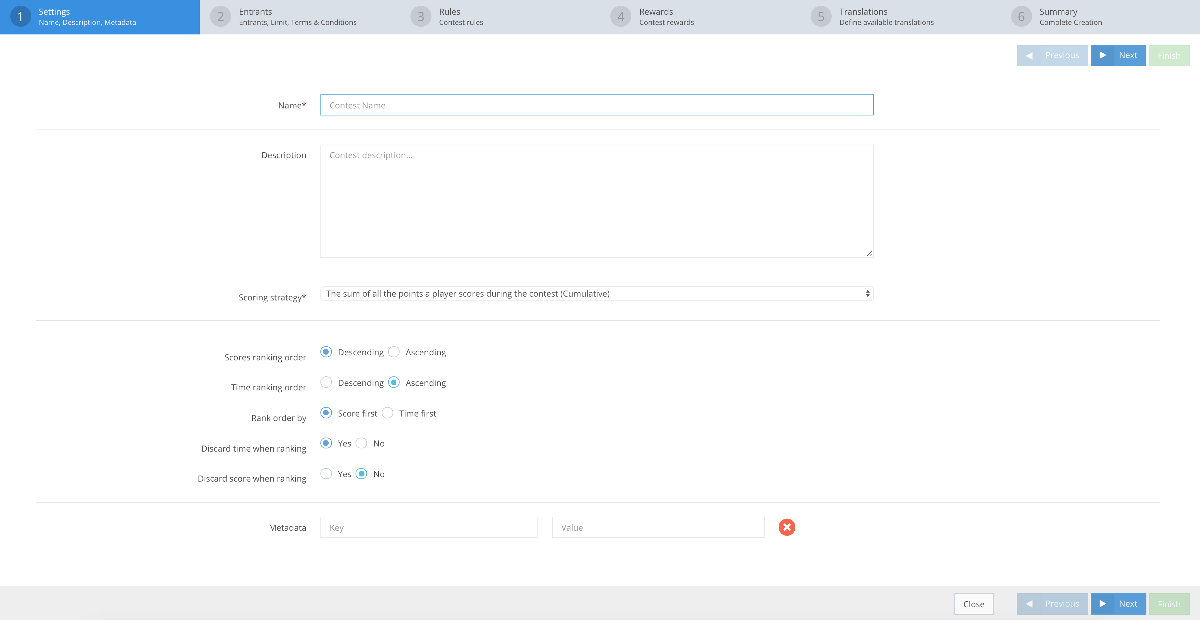Click the Metadata Key input field

pos(429,528)
